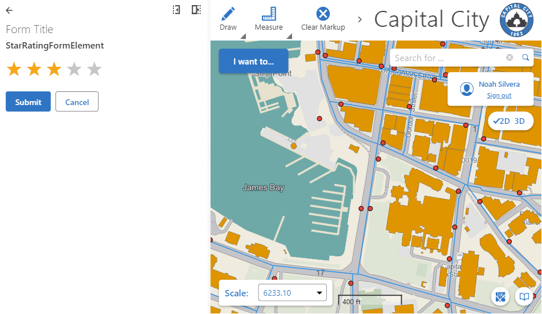Open the book icon button
The image size is (542, 314).
coord(523,297)
